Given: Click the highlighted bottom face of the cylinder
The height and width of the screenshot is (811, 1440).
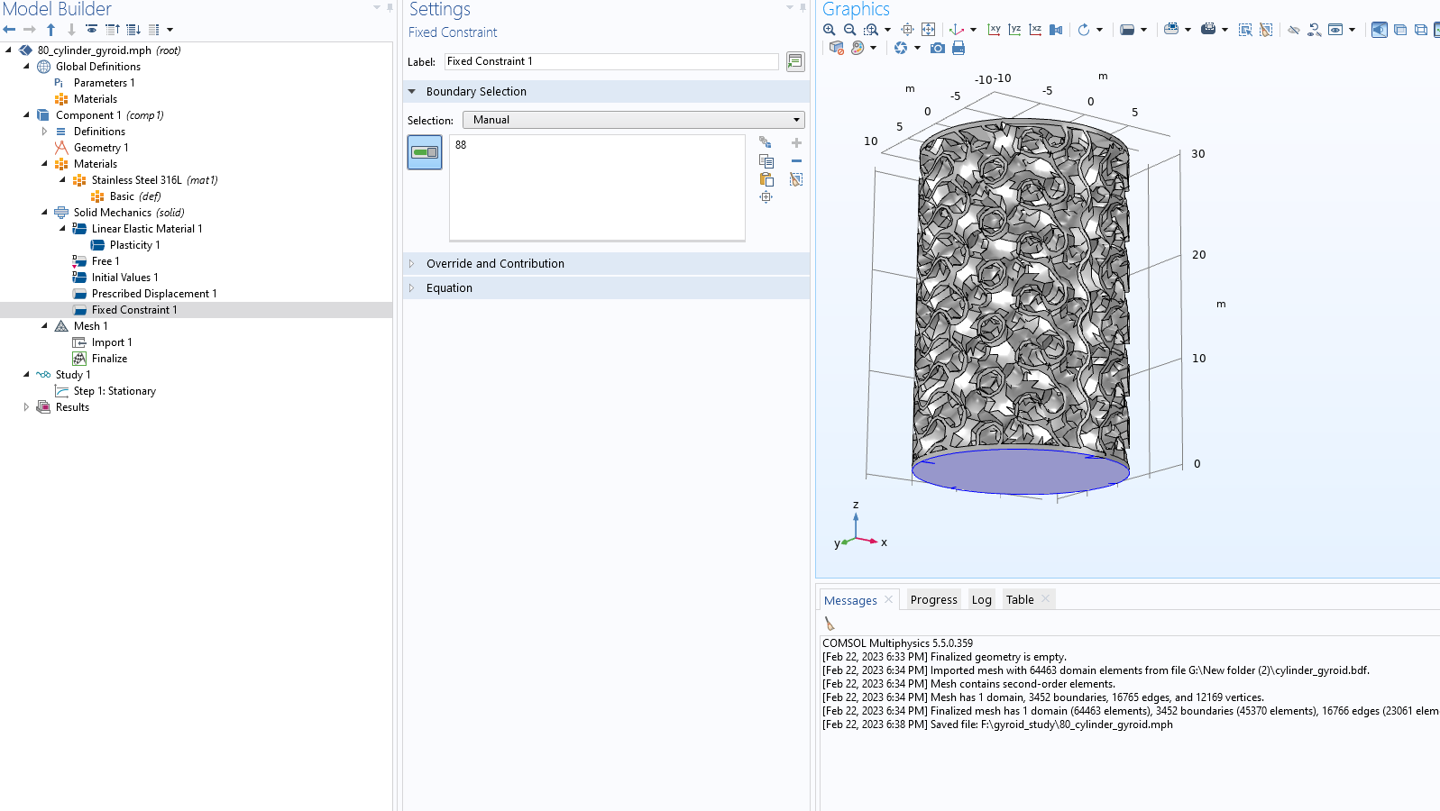Looking at the screenshot, I should tap(1021, 470).
